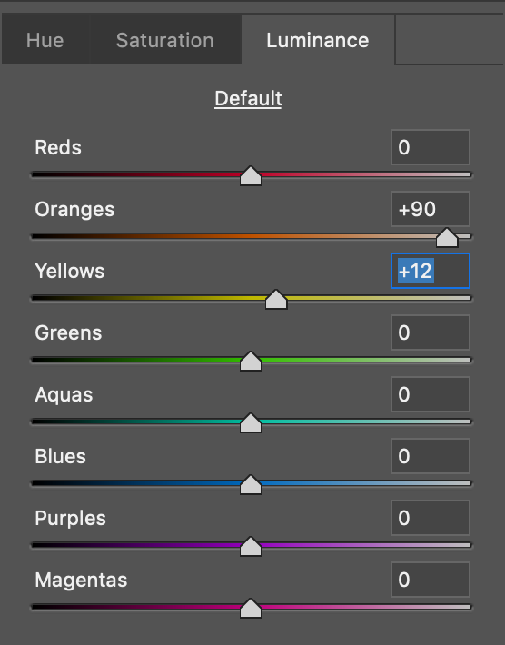Screen dimensions: 505x645
Task: Click the Yellows +12 value field
Action: 431,271
